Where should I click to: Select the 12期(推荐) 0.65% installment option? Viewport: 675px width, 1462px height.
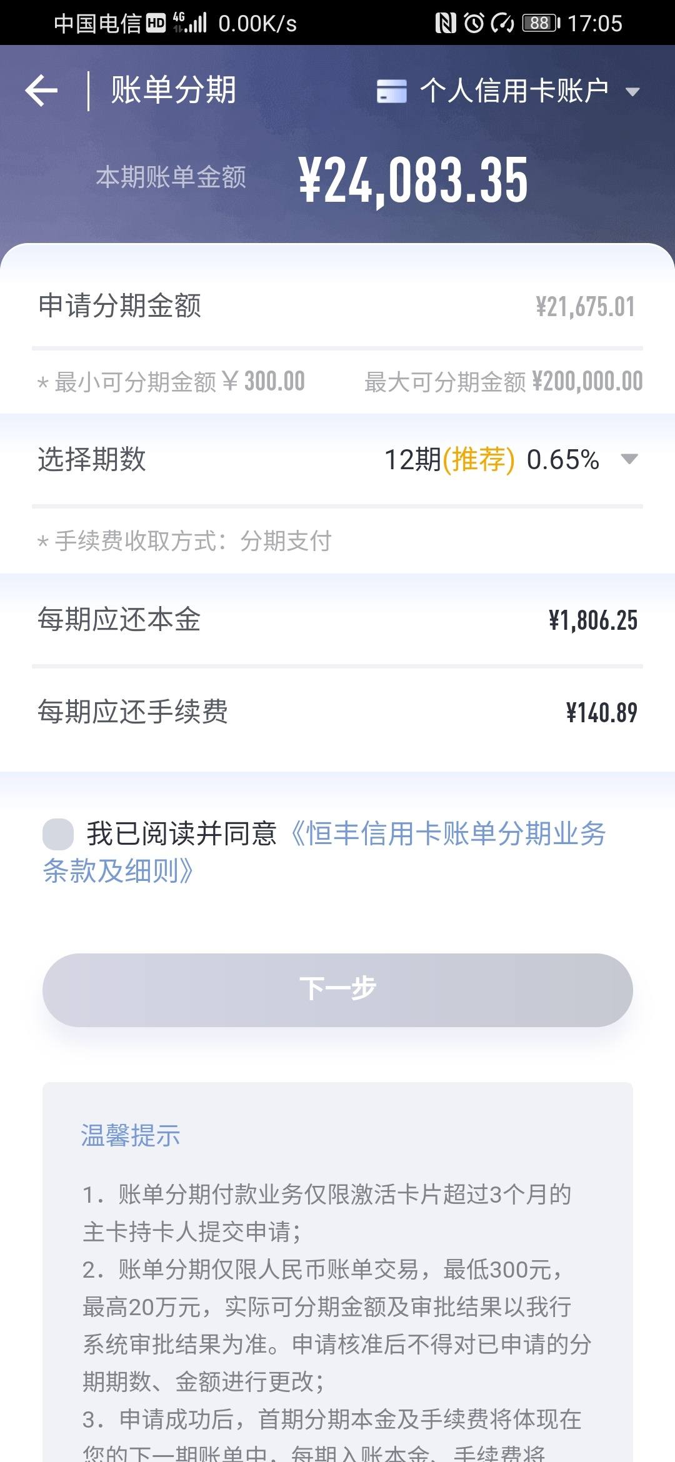(x=492, y=460)
